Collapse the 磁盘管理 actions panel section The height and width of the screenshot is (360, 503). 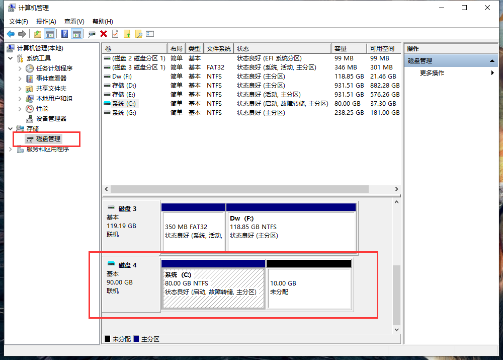click(x=493, y=61)
